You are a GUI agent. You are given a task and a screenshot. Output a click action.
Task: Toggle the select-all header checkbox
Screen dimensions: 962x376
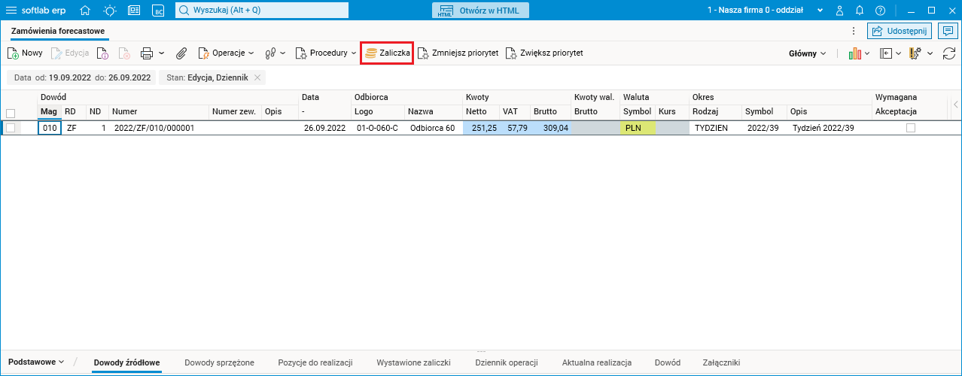click(x=10, y=113)
